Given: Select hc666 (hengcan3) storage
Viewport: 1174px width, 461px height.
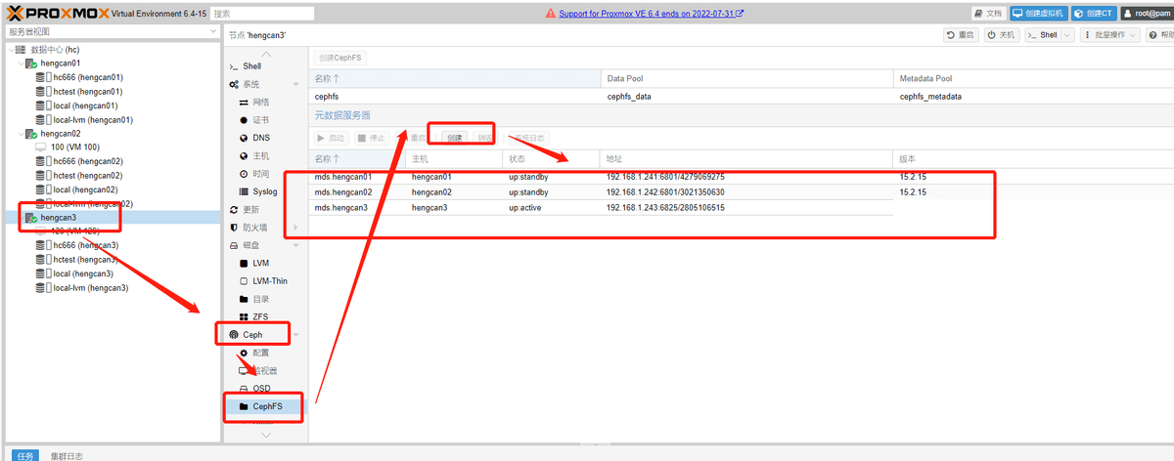Looking at the screenshot, I should (85, 245).
